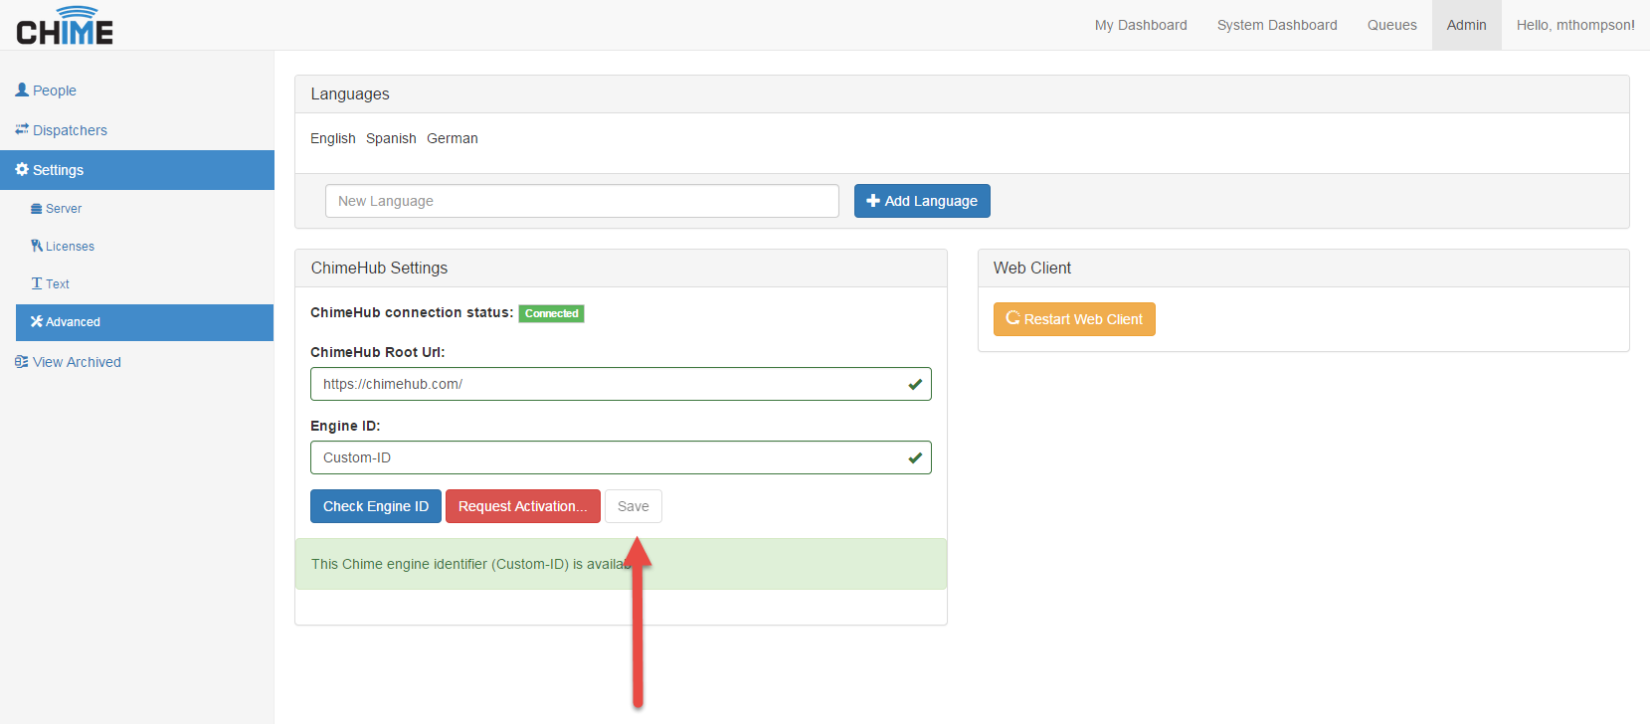Click the Advanced wrench icon

tap(37, 321)
